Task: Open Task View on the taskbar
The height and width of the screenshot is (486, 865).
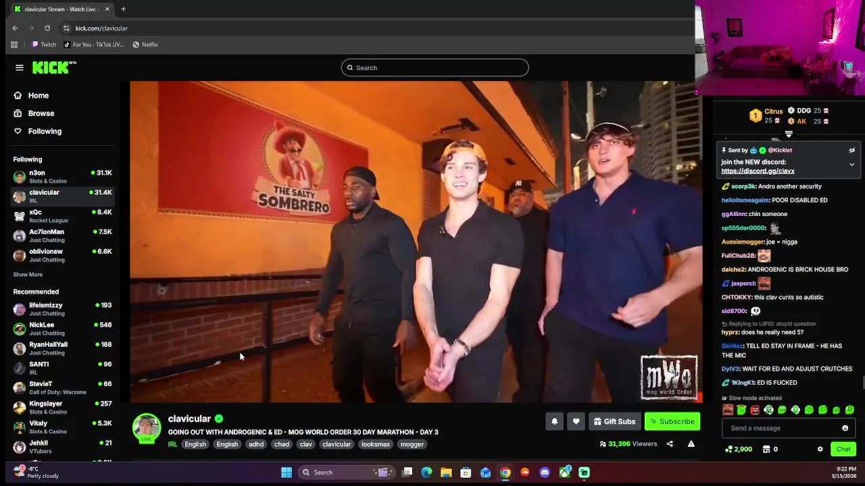Action: (407, 473)
